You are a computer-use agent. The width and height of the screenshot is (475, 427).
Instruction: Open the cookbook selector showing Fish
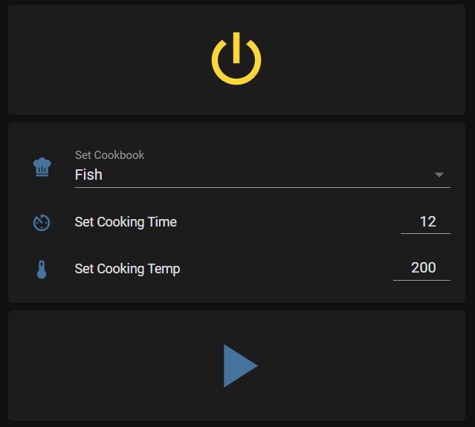coord(262,169)
